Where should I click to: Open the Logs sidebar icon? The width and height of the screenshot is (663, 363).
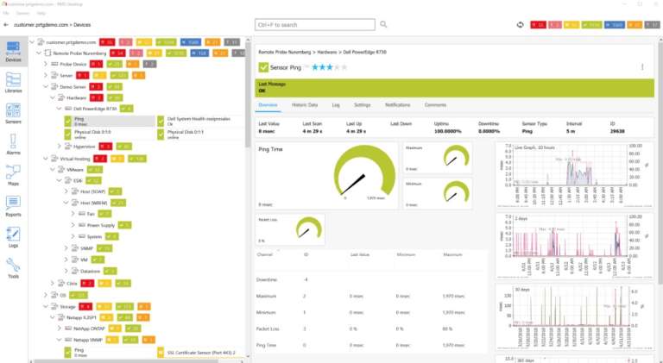[x=13, y=237]
